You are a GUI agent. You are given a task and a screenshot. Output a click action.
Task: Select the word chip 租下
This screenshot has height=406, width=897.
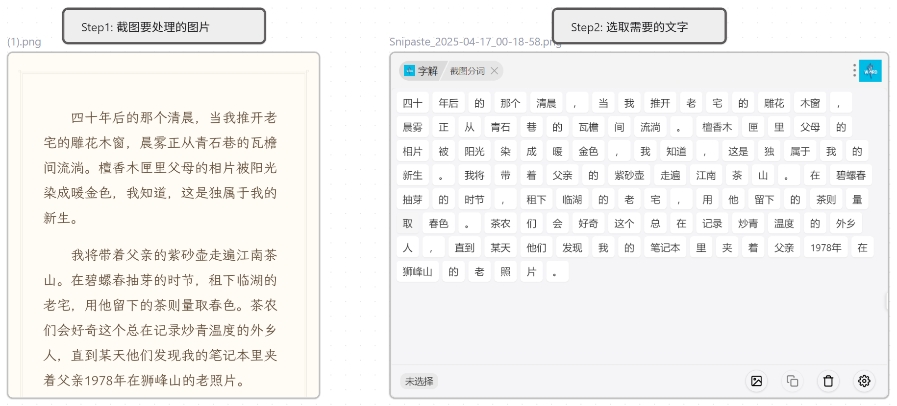point(536,200)
